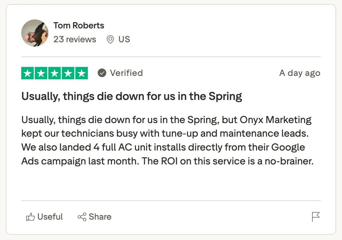Click the Verified checkmark badge icon

click(102, 73)
